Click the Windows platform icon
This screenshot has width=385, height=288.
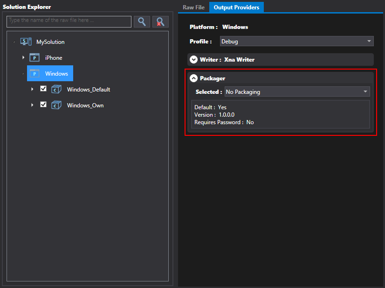tap(34, 73)
